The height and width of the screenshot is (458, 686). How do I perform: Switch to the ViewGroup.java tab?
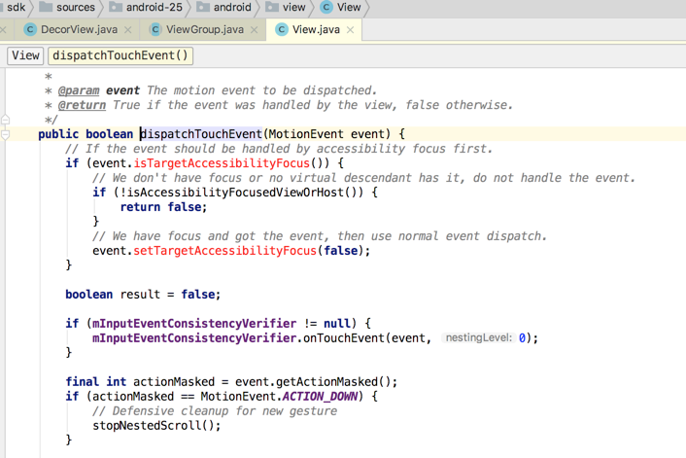pos(204,29)
